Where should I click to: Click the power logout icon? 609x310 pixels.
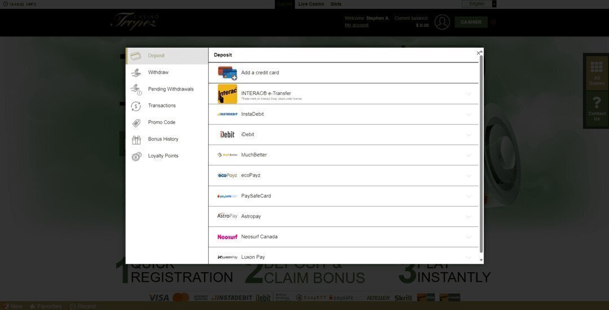pyautogui.click(x=493, y=23)
